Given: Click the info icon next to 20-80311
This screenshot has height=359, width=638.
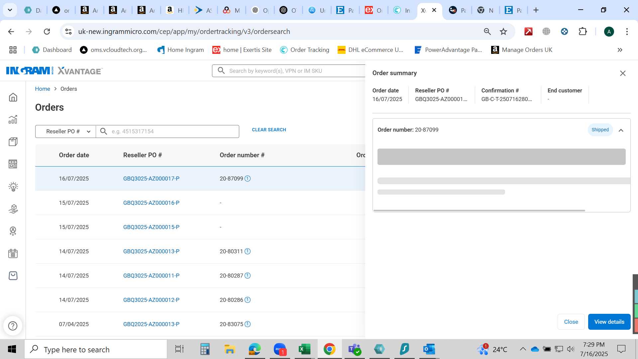Looking at the screenshot, I should point(248,251).
